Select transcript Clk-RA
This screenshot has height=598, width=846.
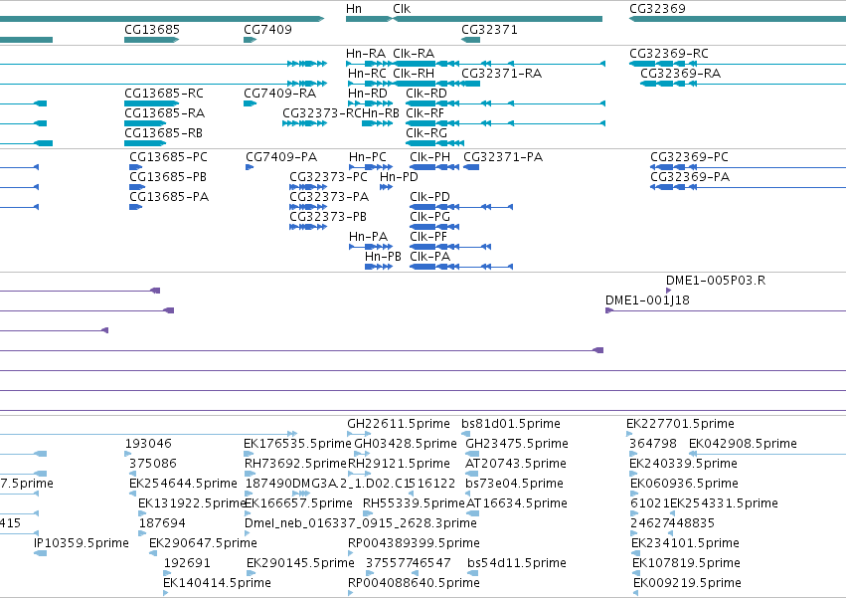499,64
